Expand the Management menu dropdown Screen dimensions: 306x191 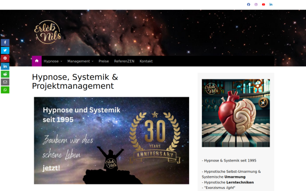tap(81, 61)
